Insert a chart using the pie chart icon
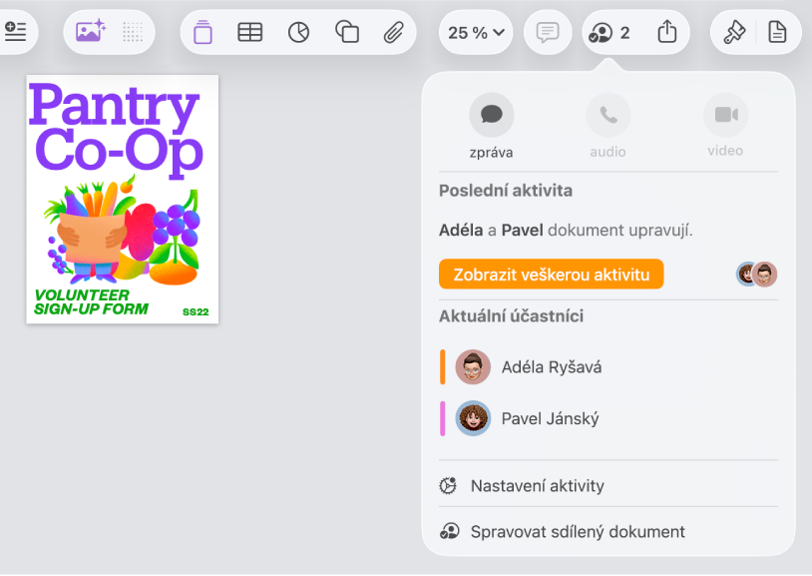Image resolution: width=812 pixels, height=576 pixels. [299, 32]
